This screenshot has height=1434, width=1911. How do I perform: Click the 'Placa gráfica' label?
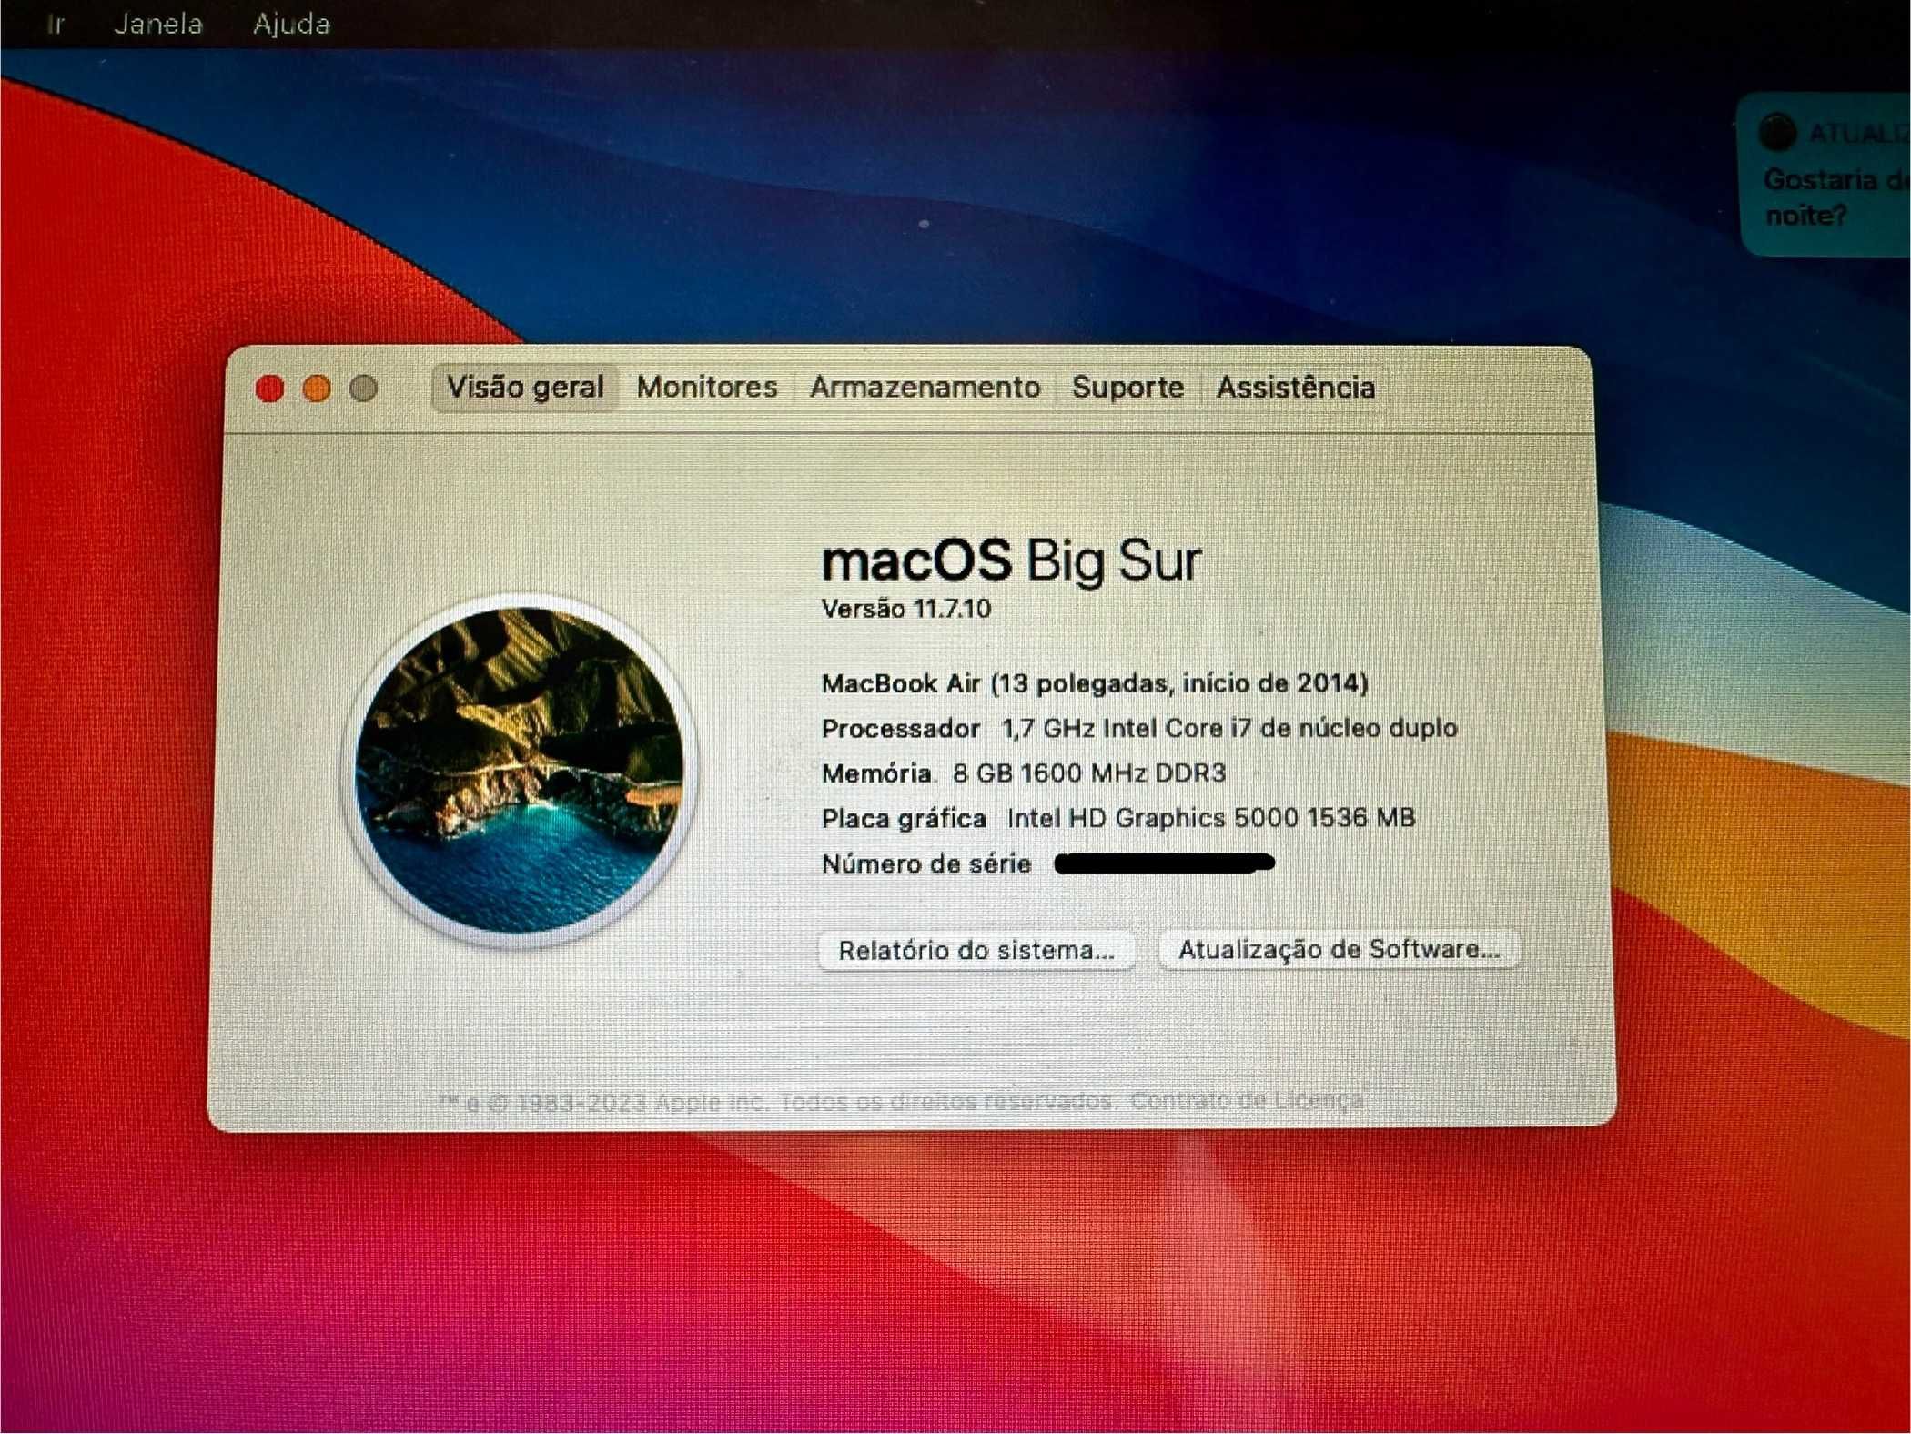pyautogui.click(x=904, y=819)
